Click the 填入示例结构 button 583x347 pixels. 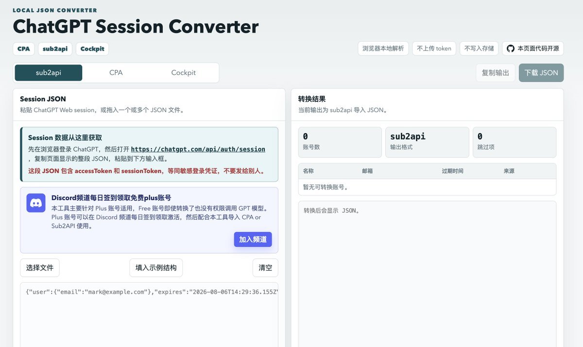coord(156,268)
